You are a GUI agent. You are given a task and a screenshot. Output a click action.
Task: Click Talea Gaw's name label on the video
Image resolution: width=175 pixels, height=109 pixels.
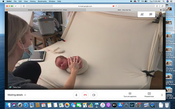click(17, 87)
